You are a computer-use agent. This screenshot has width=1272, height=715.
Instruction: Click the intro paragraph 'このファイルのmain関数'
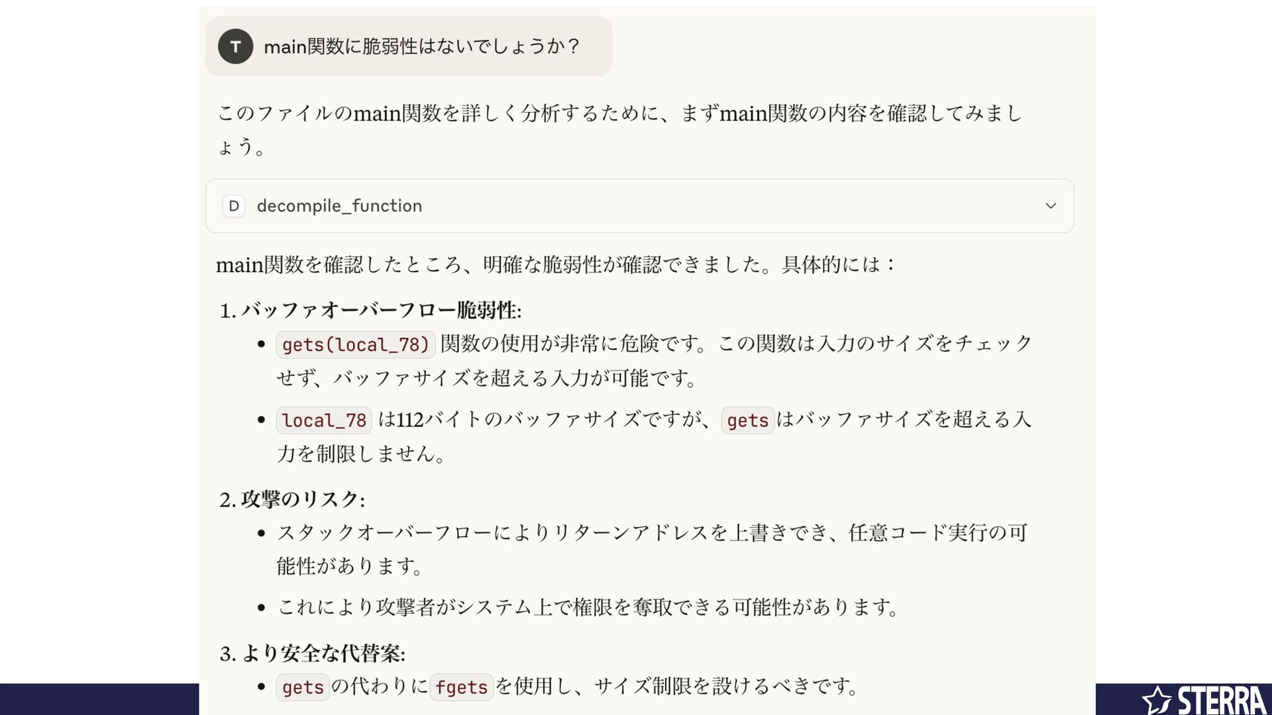(x=620, y=130)
